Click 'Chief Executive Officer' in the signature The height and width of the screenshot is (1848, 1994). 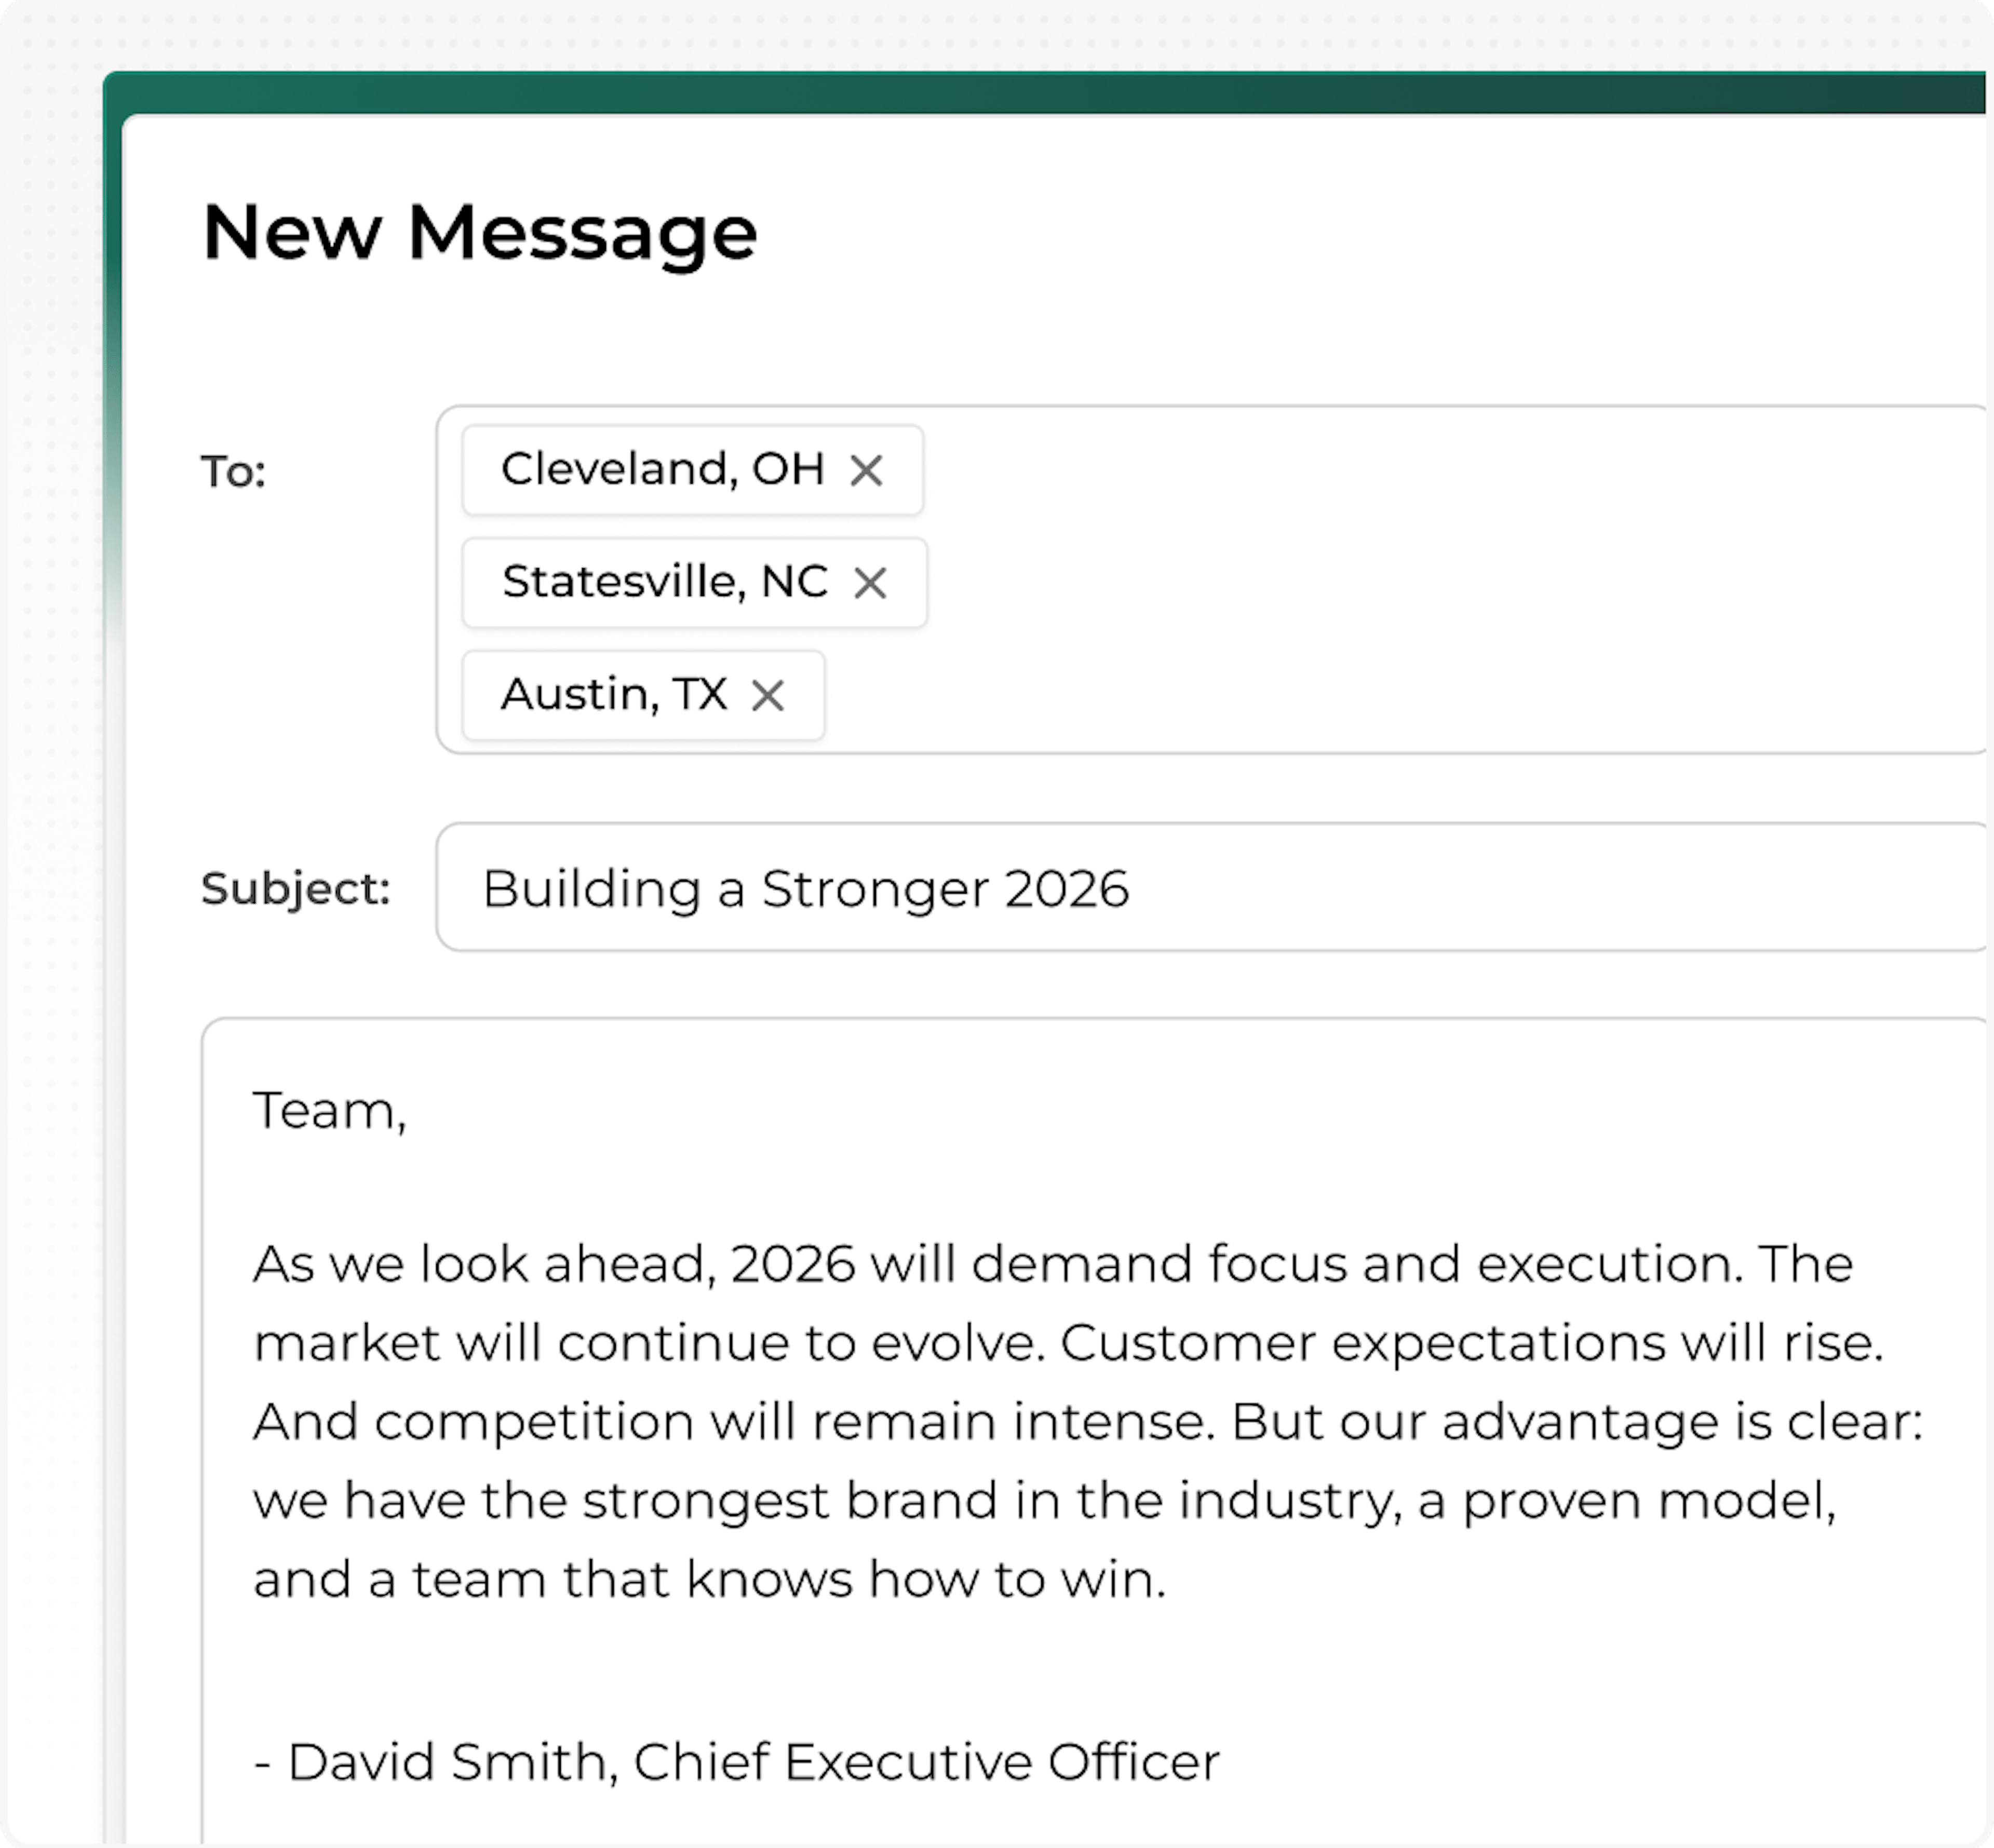click(x=926, y=1762)
